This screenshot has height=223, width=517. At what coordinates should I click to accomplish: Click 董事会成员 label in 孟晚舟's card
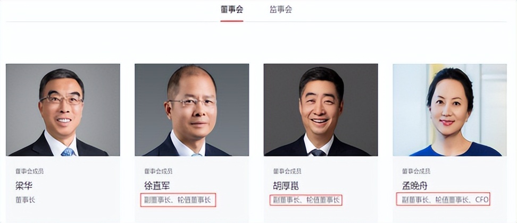416,171
